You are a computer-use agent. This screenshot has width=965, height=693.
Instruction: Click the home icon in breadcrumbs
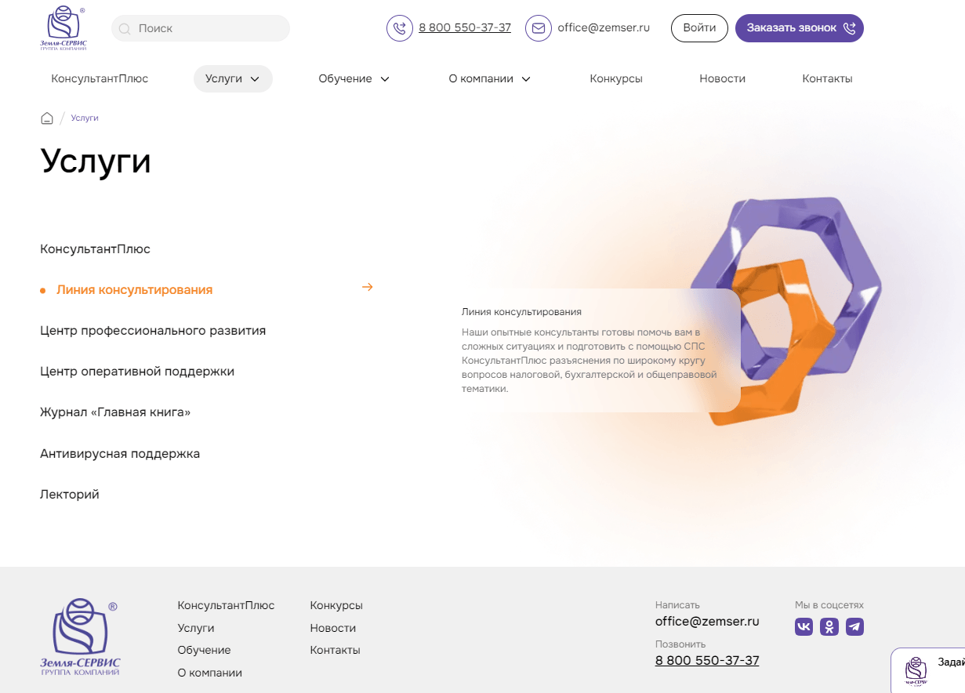pyautogui.click(x=47, y=118)
